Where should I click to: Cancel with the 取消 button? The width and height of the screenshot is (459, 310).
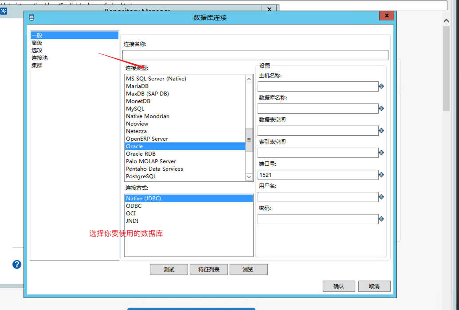[374, 286]
